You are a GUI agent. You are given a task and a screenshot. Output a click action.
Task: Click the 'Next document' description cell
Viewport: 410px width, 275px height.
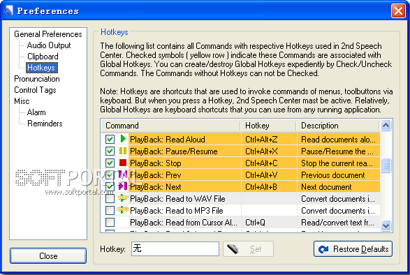339,186
